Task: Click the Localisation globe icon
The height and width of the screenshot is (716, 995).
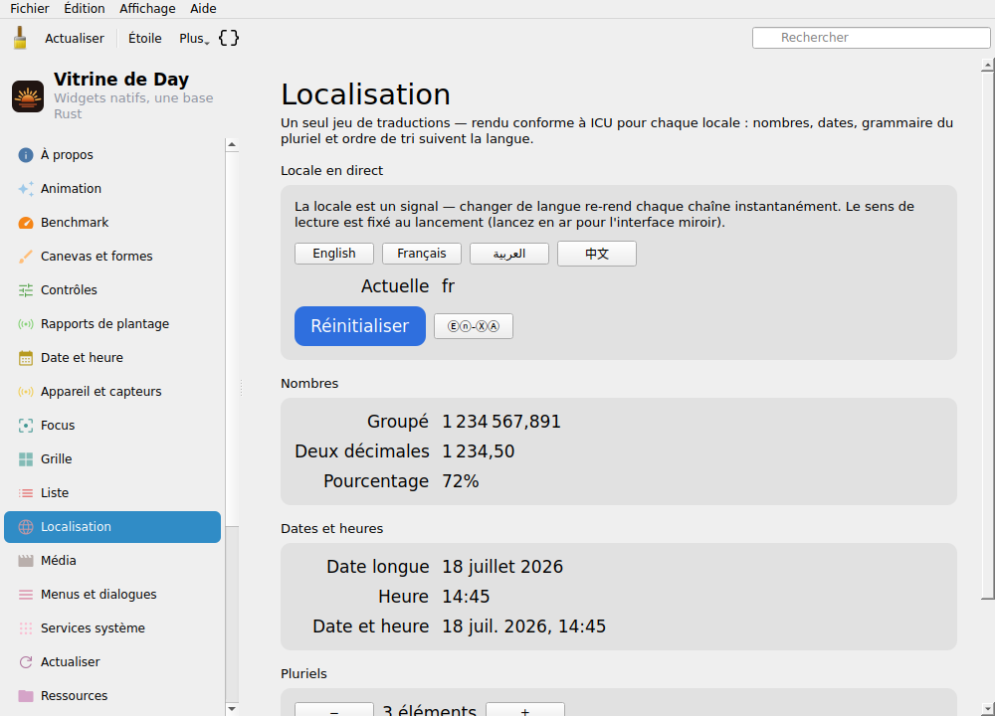Action: pos(26,527)
